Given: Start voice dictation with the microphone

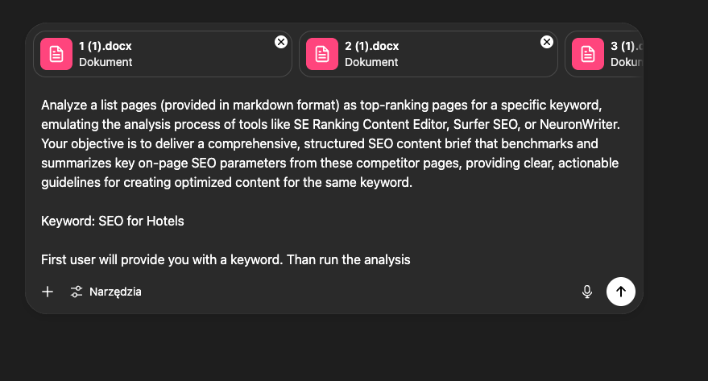Looking at the screenshot, I should click(x=587, y=292).
